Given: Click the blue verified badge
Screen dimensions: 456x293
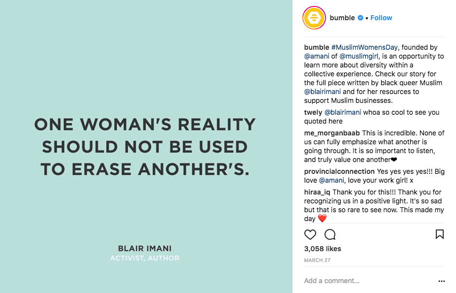Looking at the screenshot, I should pyautogui.click(x=360, y=18).
